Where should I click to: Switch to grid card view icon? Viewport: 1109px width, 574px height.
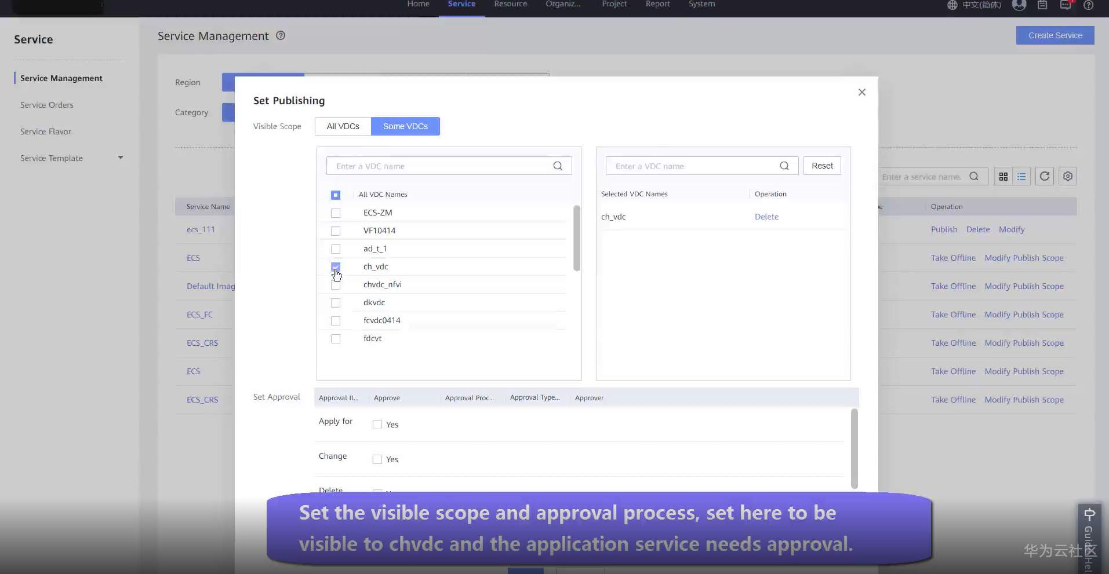point(1003,177)
